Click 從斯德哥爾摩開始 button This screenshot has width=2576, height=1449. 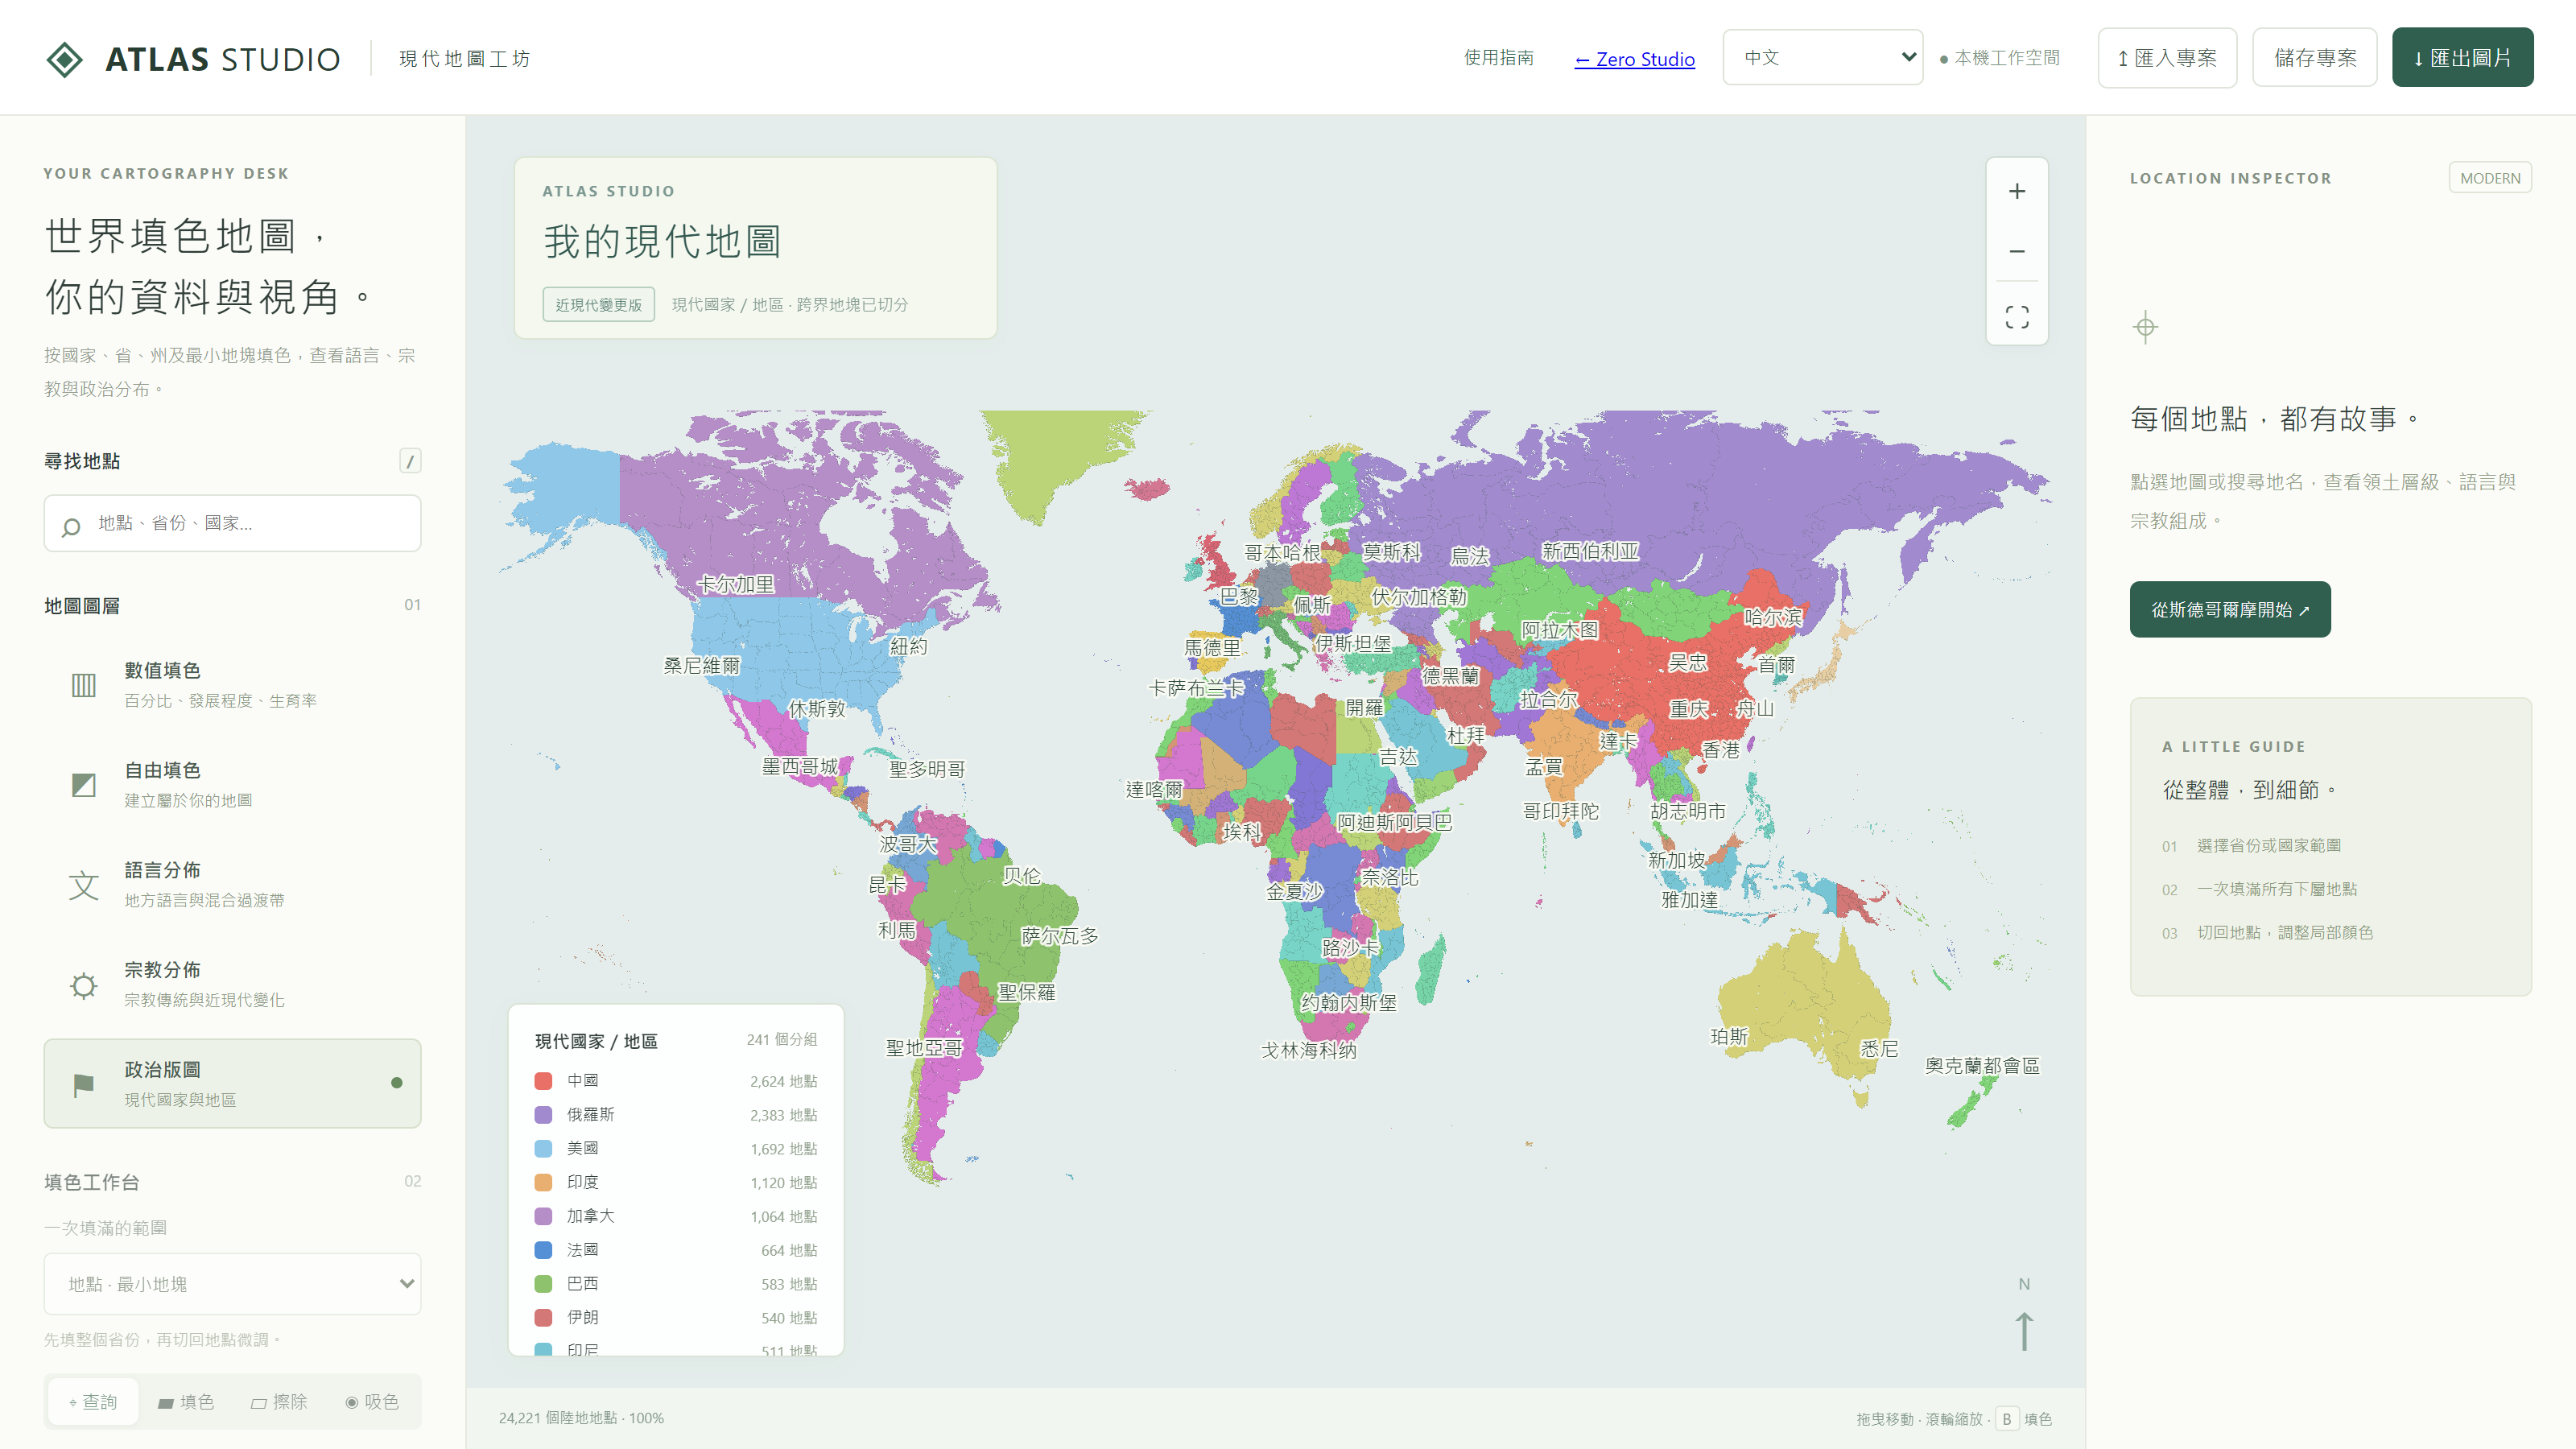pos(2230,609)
